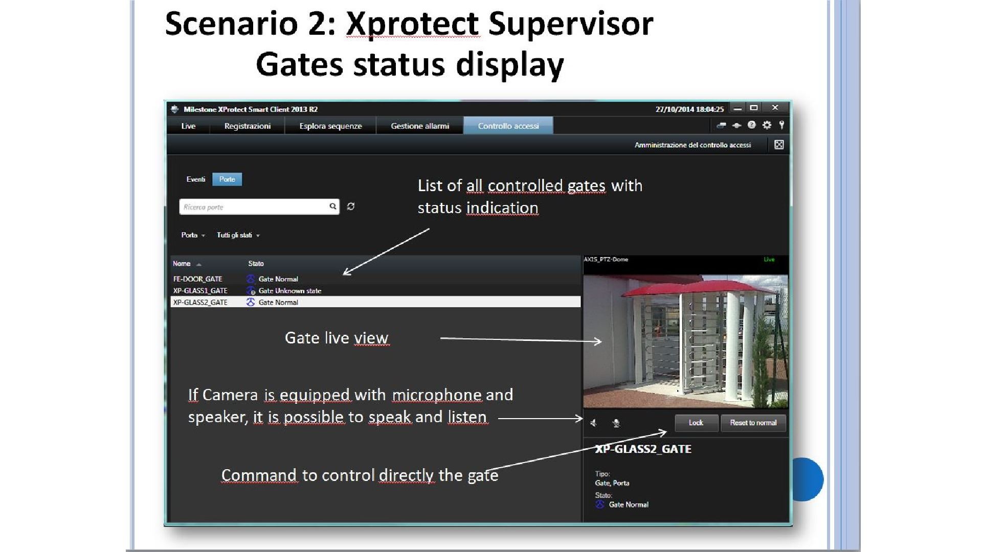This screenshot has width=982, height=552.
Task: Click 'Gate Unknown state' status text
Action: (290, 291)
